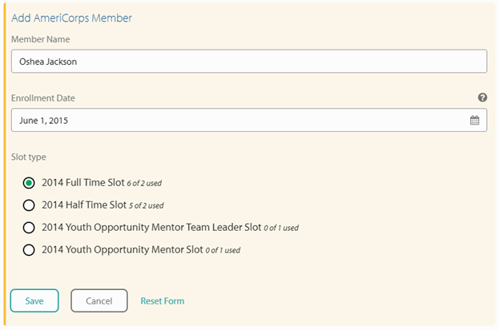Select the 2014 Full Time Slot radio button
Image resolution: width=499 pixels, height=330 pixels.
(x=30, y=183)
